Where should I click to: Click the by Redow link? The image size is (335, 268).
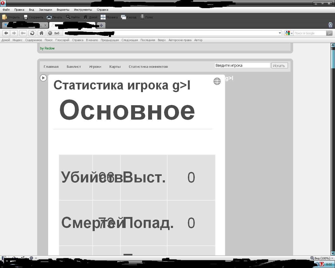pos(47,48)
